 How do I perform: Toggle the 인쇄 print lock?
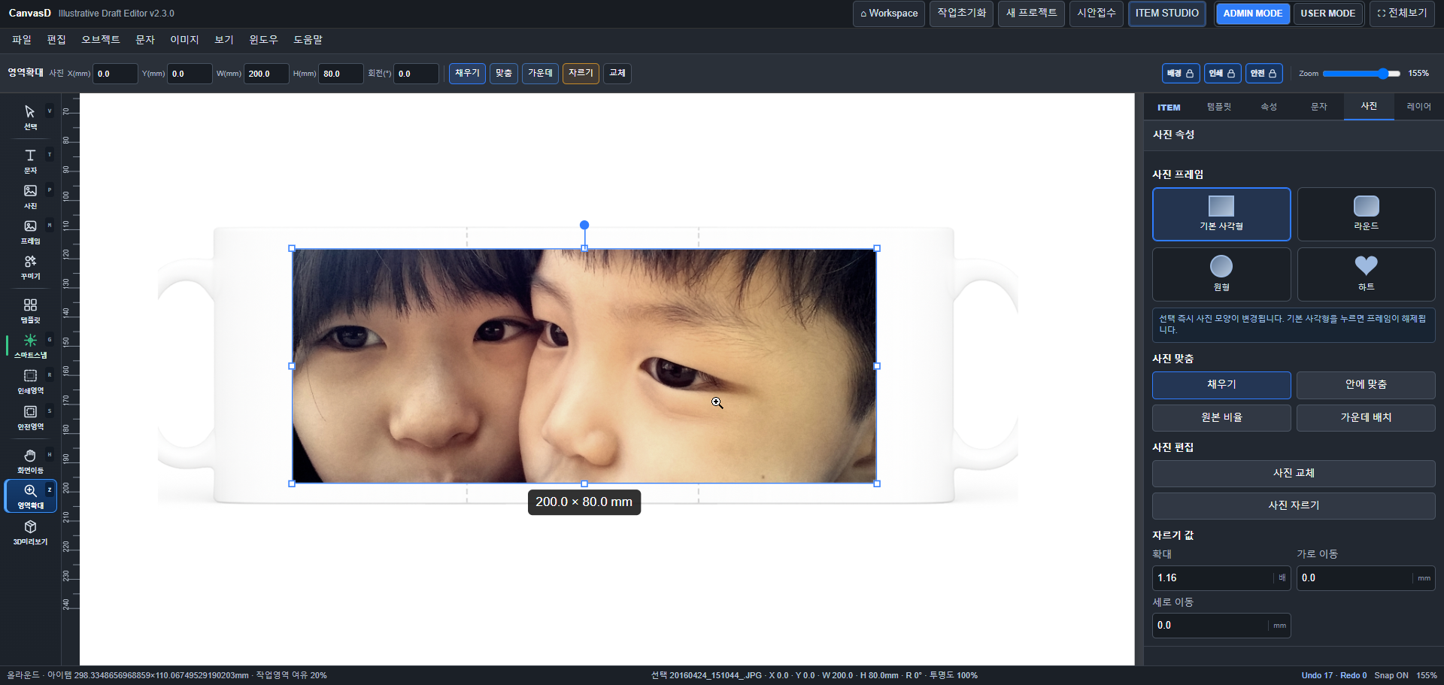[x=1222, y=74]
